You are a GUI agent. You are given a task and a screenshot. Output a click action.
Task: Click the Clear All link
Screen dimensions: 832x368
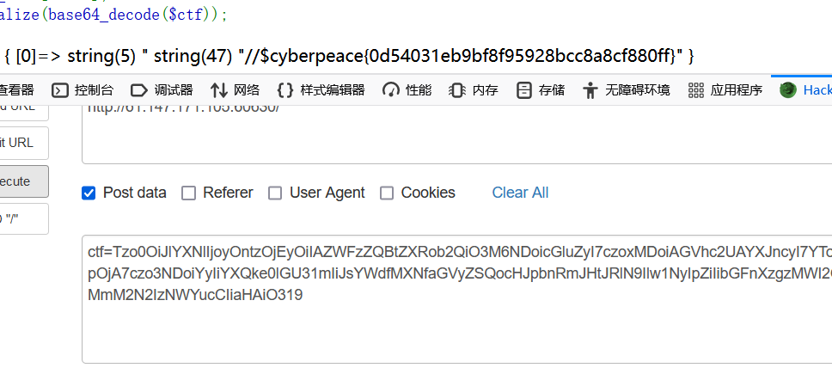[520, 193]
